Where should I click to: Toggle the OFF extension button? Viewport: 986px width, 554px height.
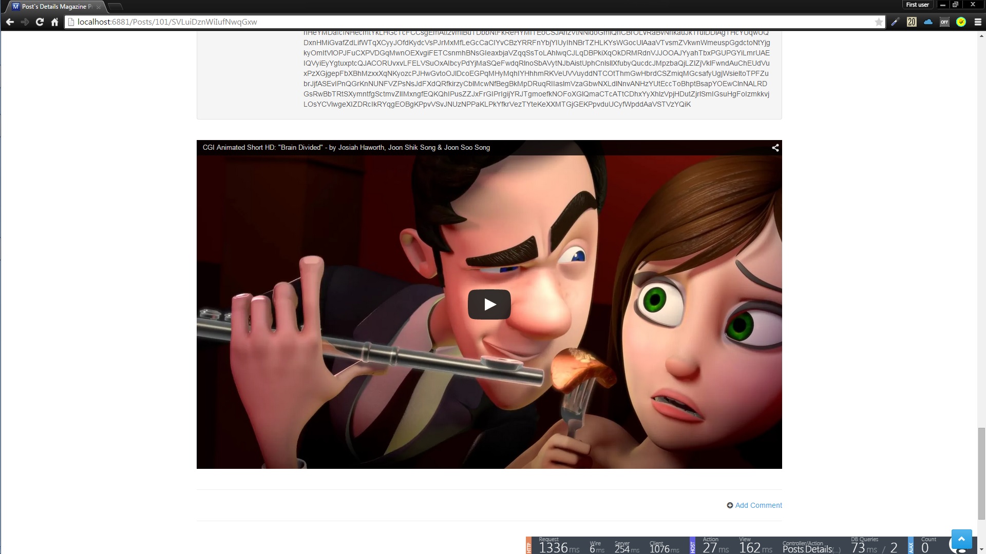(944, 22)
